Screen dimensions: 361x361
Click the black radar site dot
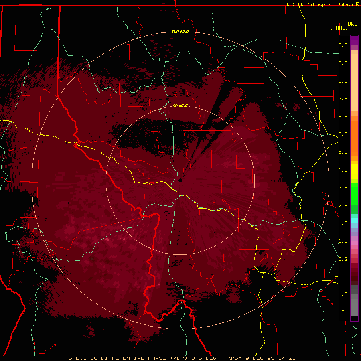click(180, 180)
